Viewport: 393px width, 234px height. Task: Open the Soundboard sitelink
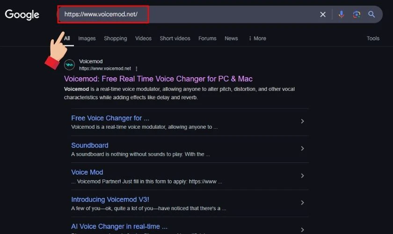90,145
